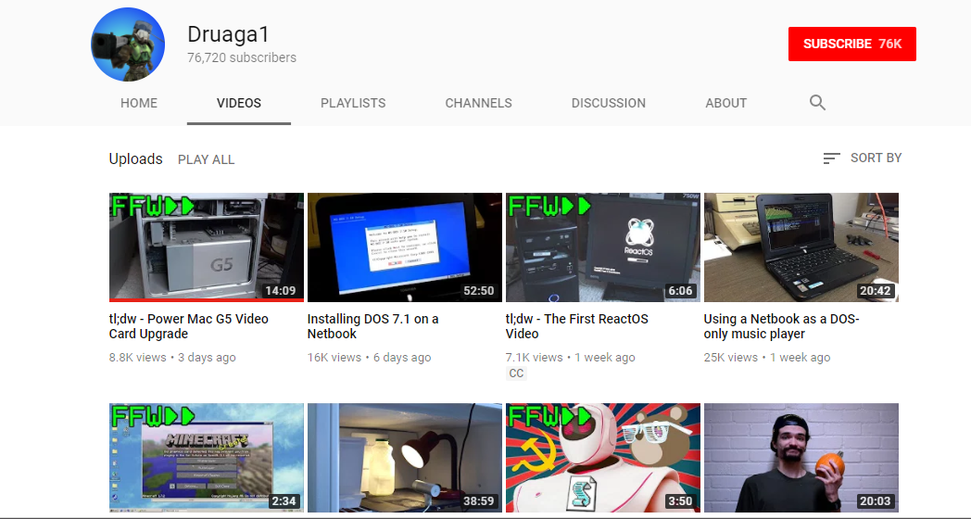Subscribe to the Druaga1 channel
The width and height of the screenshot is (971, 519).
[852, 44]
